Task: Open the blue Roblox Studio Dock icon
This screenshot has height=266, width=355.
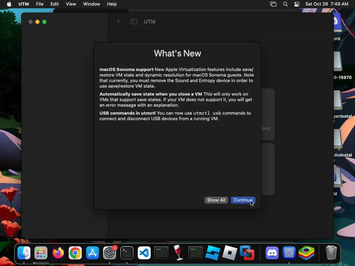Action: point(213,252)
